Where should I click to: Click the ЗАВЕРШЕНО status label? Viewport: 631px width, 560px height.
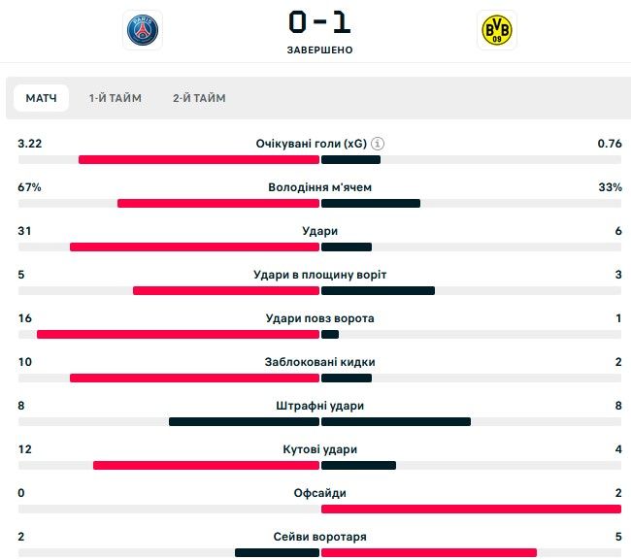[x=319, y=49]
